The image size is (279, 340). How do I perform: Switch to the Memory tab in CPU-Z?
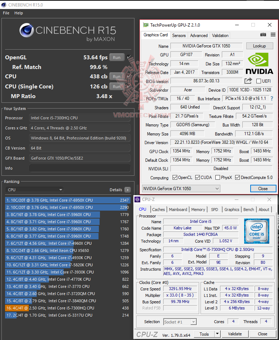(x=198, y=210)
